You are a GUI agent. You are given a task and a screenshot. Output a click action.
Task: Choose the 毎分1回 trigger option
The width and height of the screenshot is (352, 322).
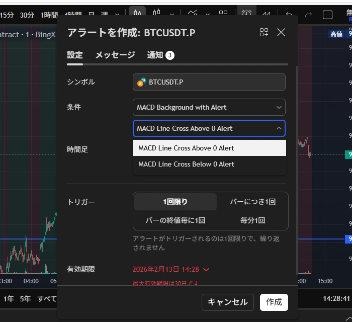tap(252, 220)
